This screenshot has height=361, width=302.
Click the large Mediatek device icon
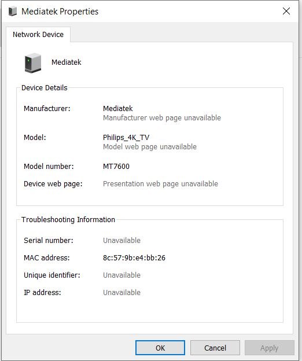(33, 63)
